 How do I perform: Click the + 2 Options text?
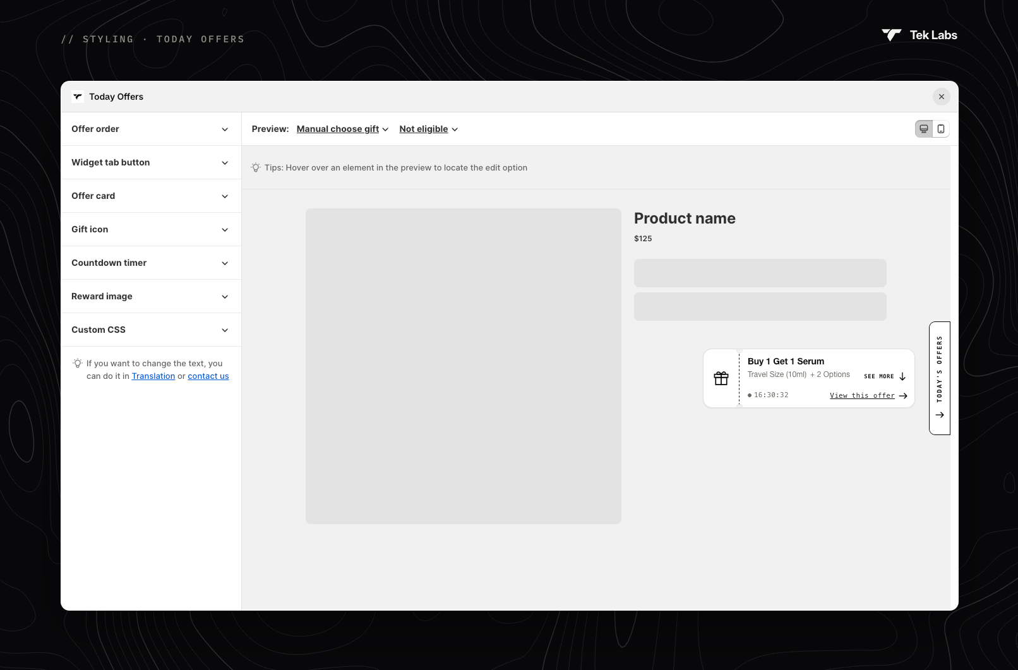coord(830,374)
